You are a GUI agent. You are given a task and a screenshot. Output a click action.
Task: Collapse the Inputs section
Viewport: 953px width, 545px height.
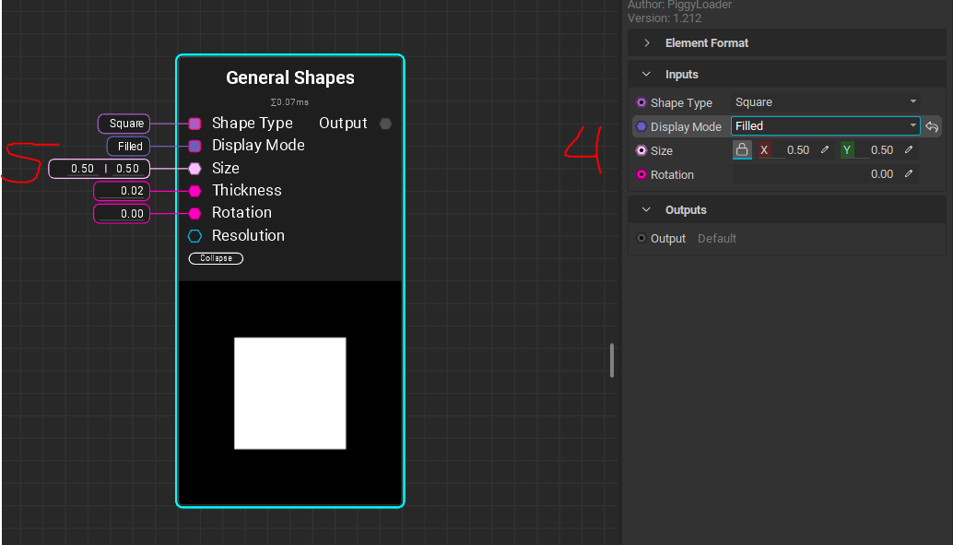pos(647,75)
